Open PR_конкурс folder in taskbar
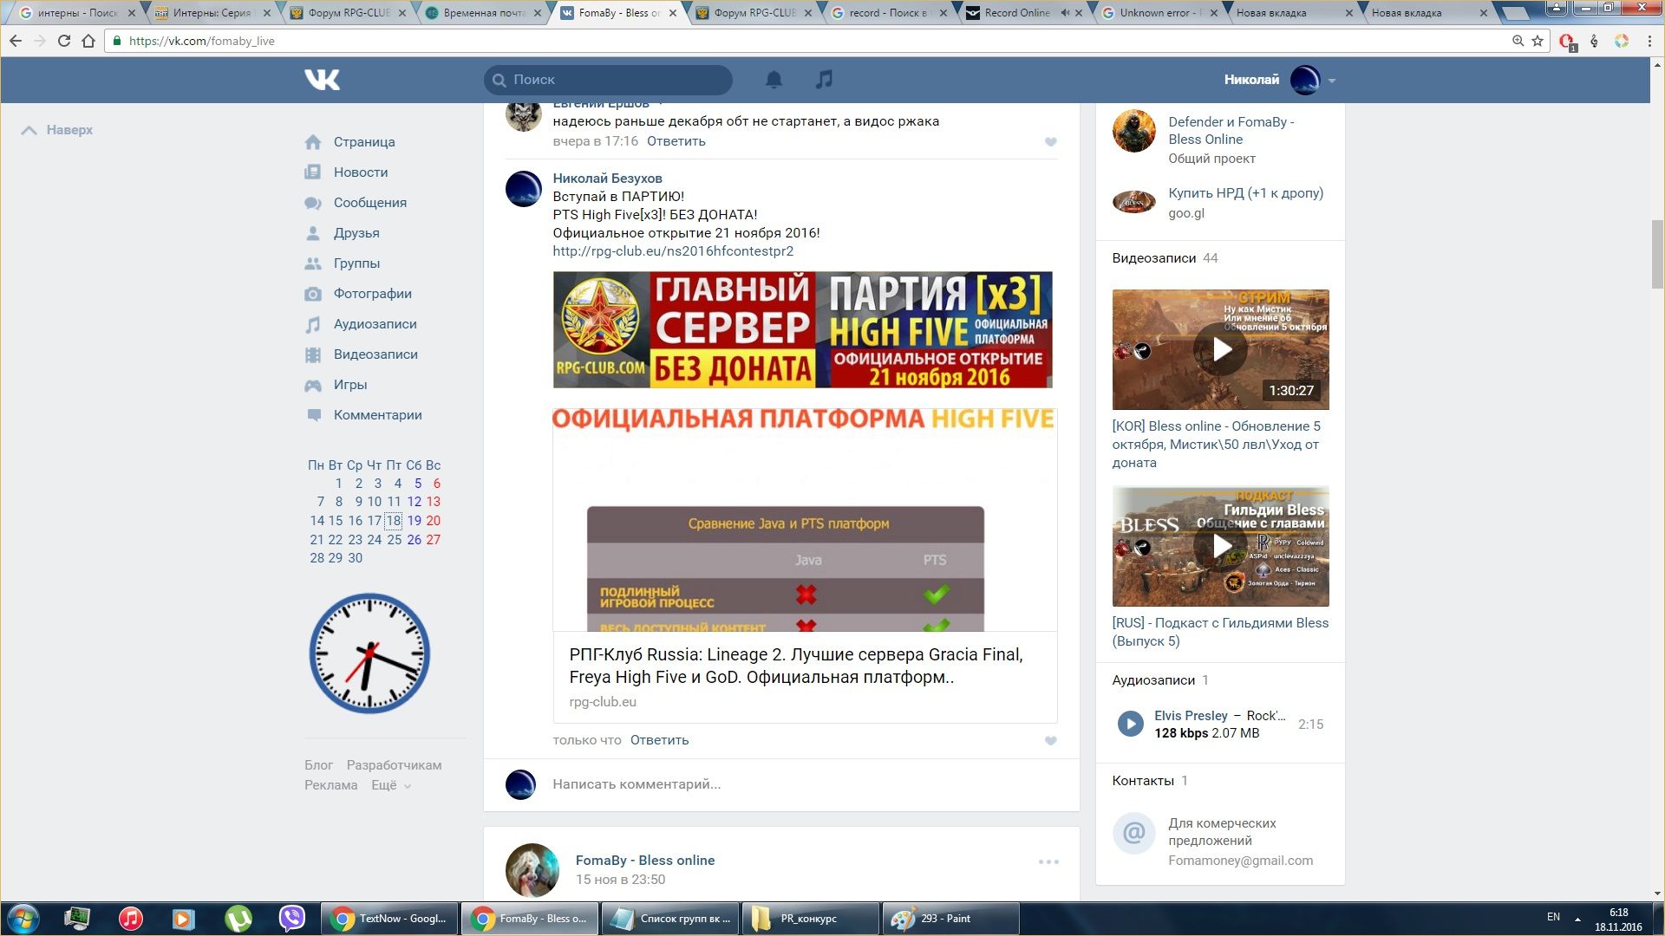Screen dimensions: 1665x936 point(810,919)
